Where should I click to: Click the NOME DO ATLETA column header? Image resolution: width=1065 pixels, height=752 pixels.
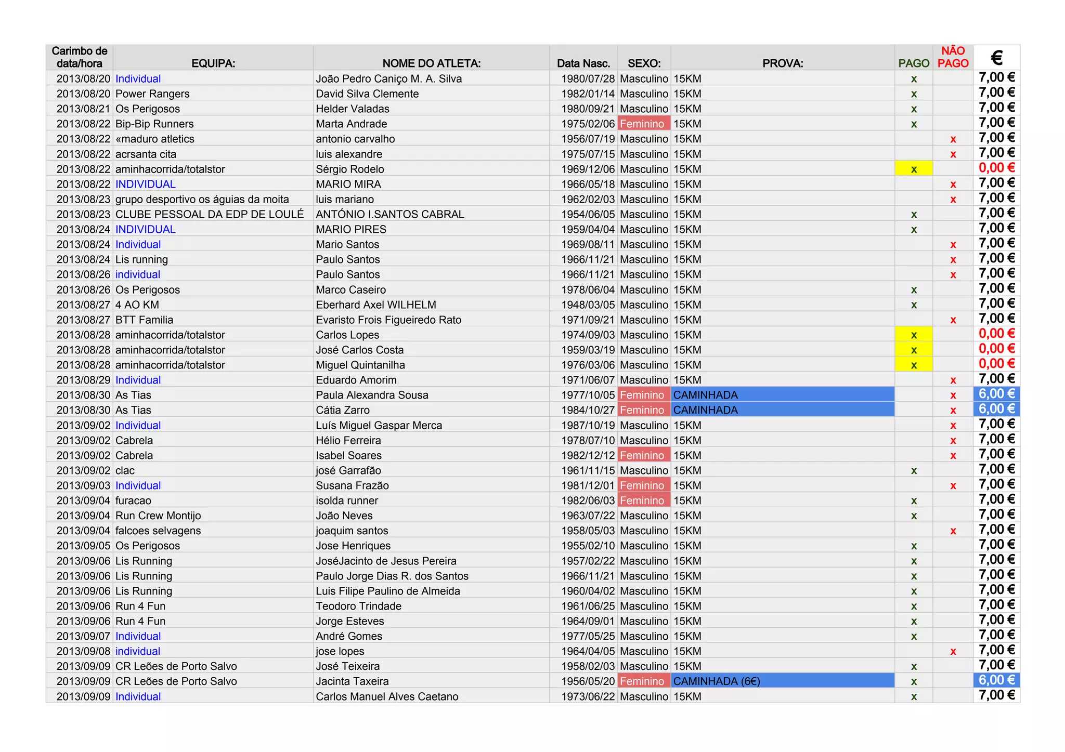pyautogui.click(x=431, y=63)
